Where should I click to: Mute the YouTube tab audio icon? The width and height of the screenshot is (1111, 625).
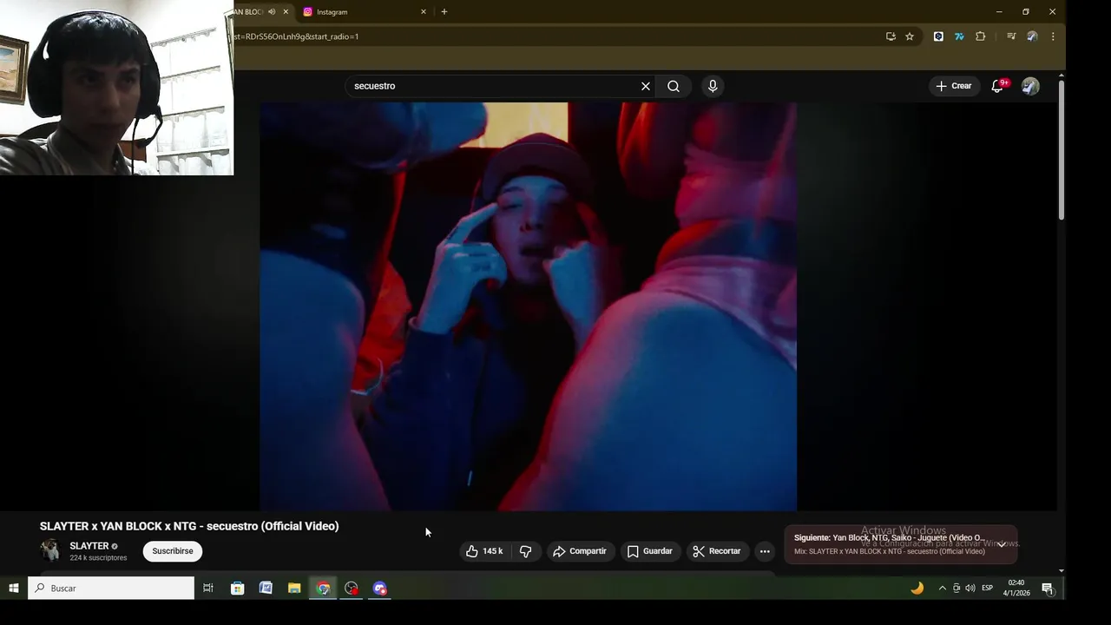pyautogui.click(x=272, y=11)
